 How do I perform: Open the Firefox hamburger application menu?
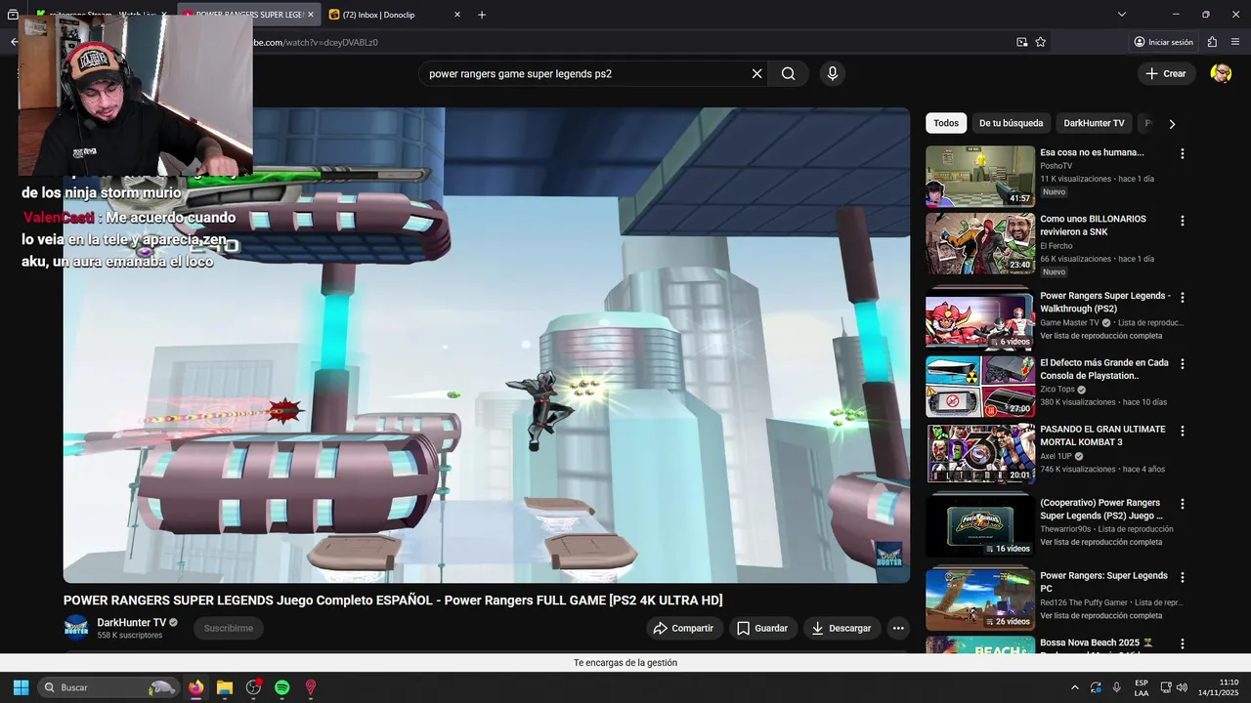tap(1235, 42)
